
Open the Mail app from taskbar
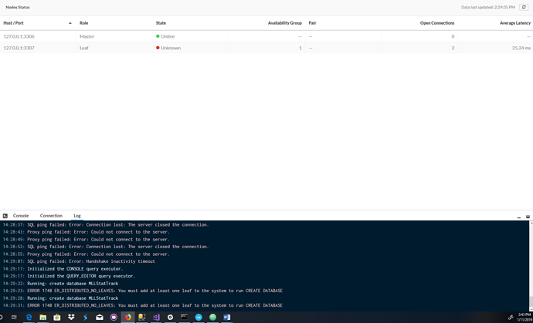(x=100, y=318)
